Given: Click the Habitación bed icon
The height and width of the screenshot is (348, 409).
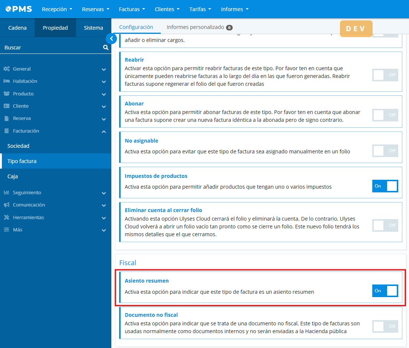Looking at the screenshot, I should coord(6,81).
